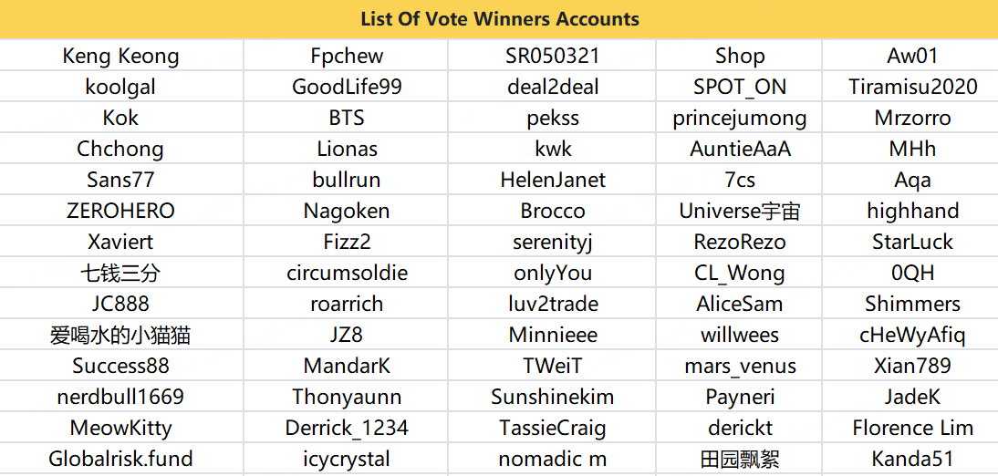Image resolution: width=998 pixels, height=476 pixels.
Task: Click the Universe宇宙 cell
Action: (x=739, y=211)
